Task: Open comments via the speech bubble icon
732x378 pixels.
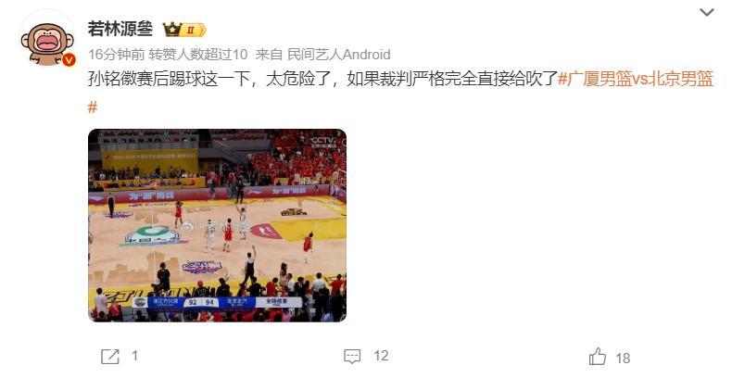Action: click(352, 357)
